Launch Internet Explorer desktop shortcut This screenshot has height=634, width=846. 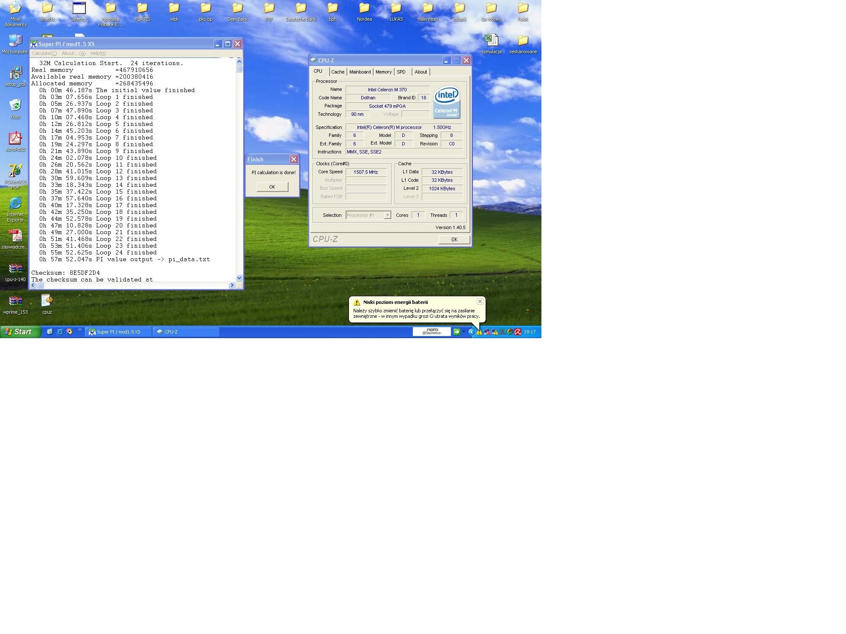[x=15, y=209]
